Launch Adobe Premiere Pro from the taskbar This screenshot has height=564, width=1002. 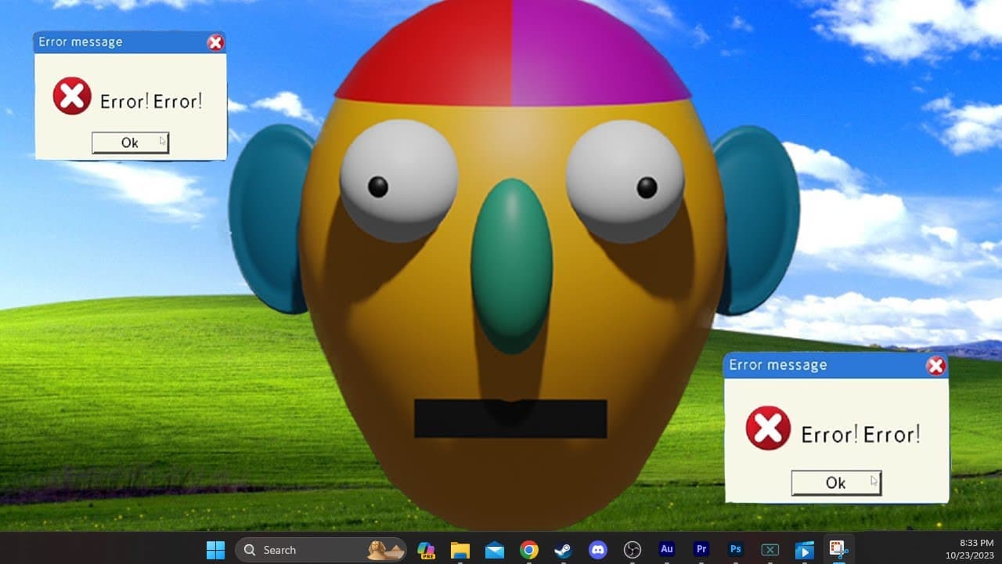point(701,549)
